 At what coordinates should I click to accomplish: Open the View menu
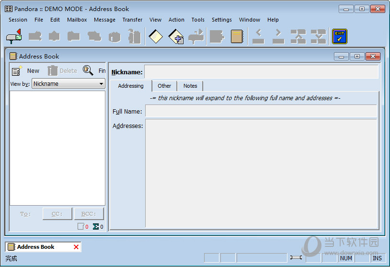pos(155,20)
